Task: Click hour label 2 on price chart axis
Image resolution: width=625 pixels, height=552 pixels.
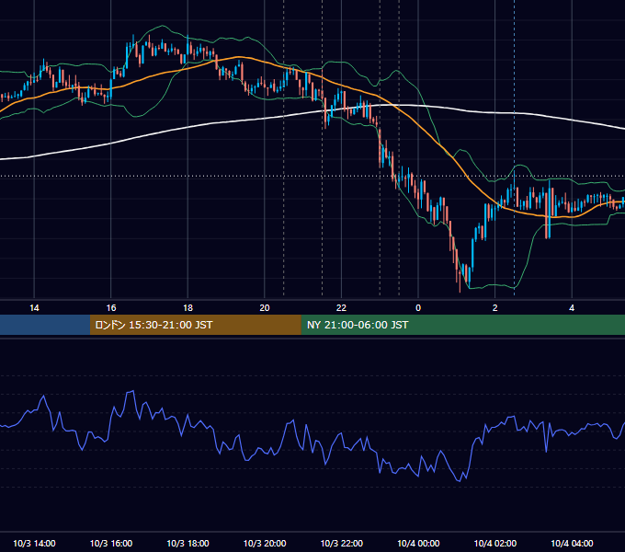Action: [x=495, y=308]
